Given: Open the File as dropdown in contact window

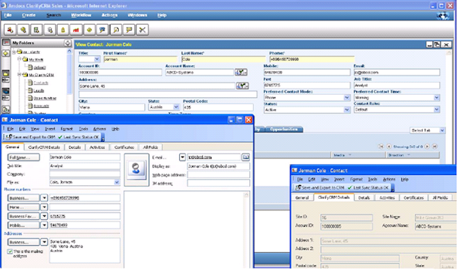Looking at the screenshot, I should (x=117, y=182).
